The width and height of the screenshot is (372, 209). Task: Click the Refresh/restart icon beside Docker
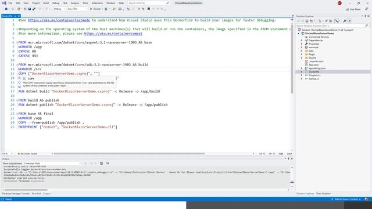(106, 9)
